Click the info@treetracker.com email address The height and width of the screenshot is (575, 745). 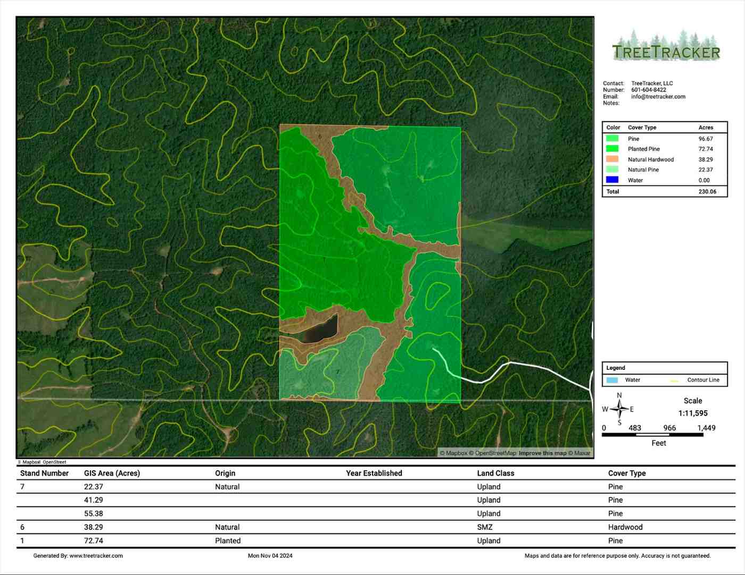tap(658, 97)
